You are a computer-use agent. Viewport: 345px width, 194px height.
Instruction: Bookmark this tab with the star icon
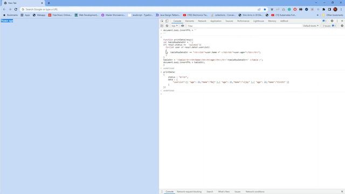pyautogui.click(x=265, y=10)
